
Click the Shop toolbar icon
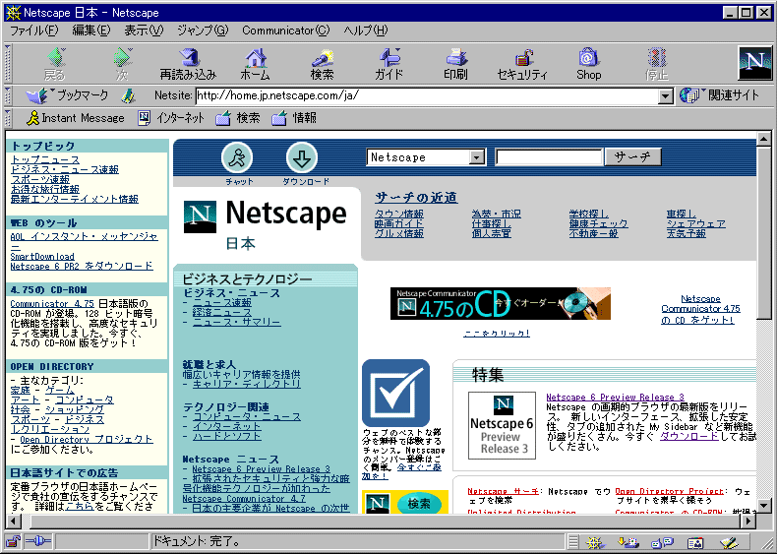[x=589, y=64]
